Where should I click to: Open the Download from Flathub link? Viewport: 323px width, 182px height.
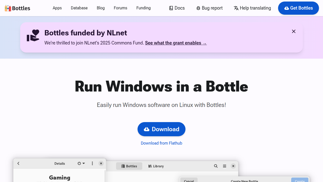tap(161, 143)
